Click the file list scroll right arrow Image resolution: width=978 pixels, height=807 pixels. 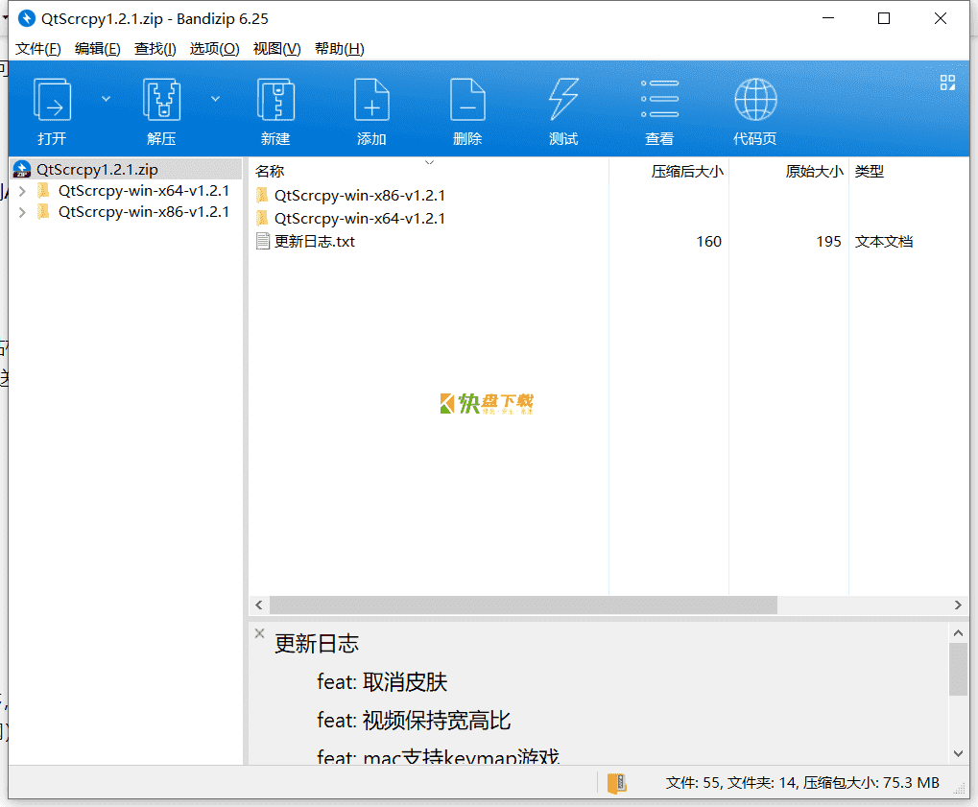tap(958, 605)
